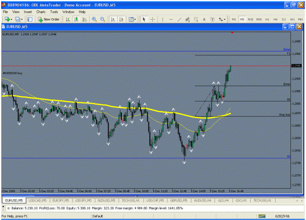Click the chart horizontal scrollbar

tap(152, 196)
